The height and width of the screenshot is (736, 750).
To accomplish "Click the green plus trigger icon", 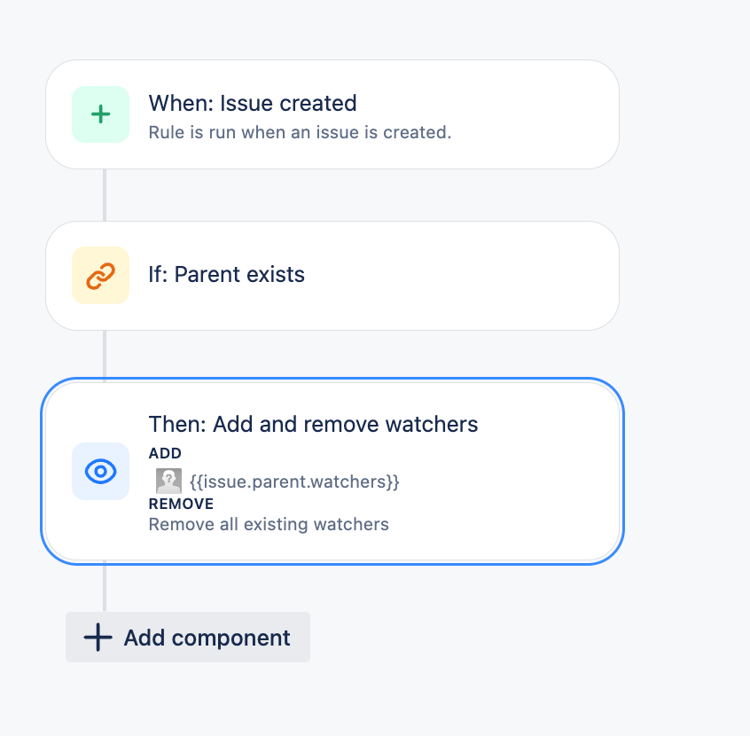I will [x=100, y=114].
